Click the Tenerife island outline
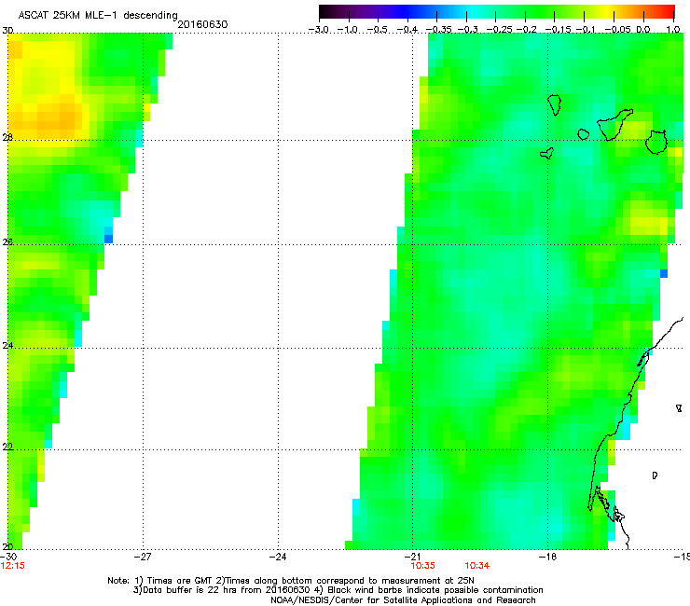This screenshot has width=690, height=606. 614,125
